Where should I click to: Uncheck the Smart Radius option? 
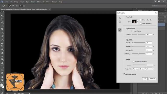coord(132,31)
